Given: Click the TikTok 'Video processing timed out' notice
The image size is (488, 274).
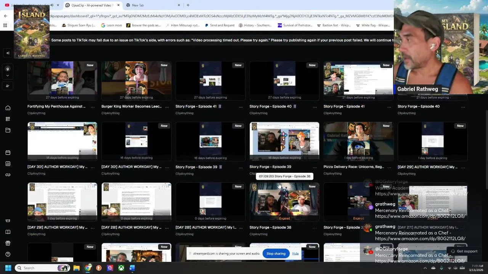Looking at the screenshot, I should [222, 40].
